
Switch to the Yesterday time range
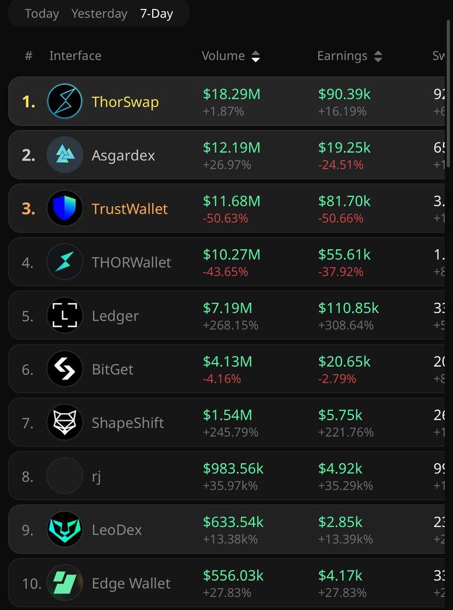point(99,14)
